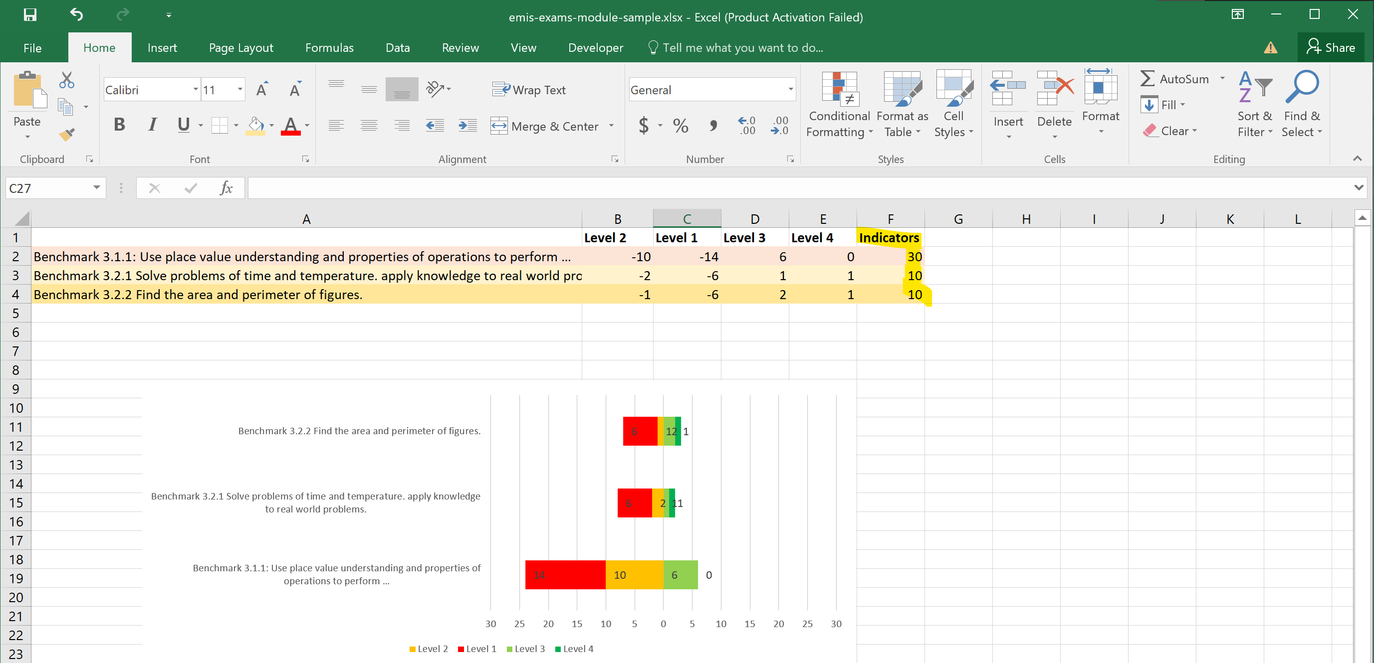1374x663 pixels.
Task: Click the Cut scissors icon
Action: (x=67, y=80)
